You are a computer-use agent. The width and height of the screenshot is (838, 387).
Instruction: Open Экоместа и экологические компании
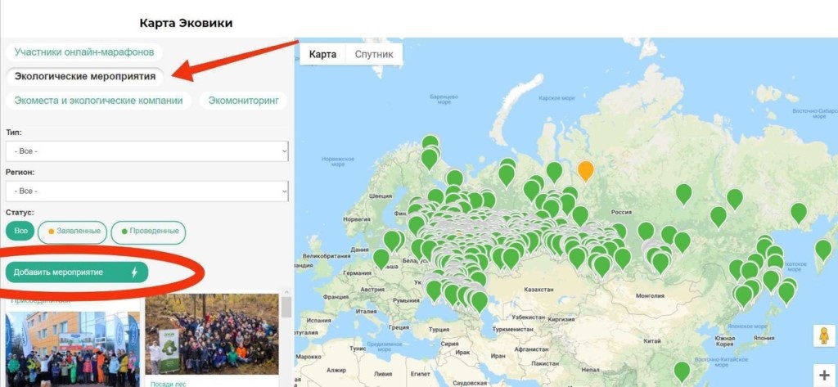98,101
